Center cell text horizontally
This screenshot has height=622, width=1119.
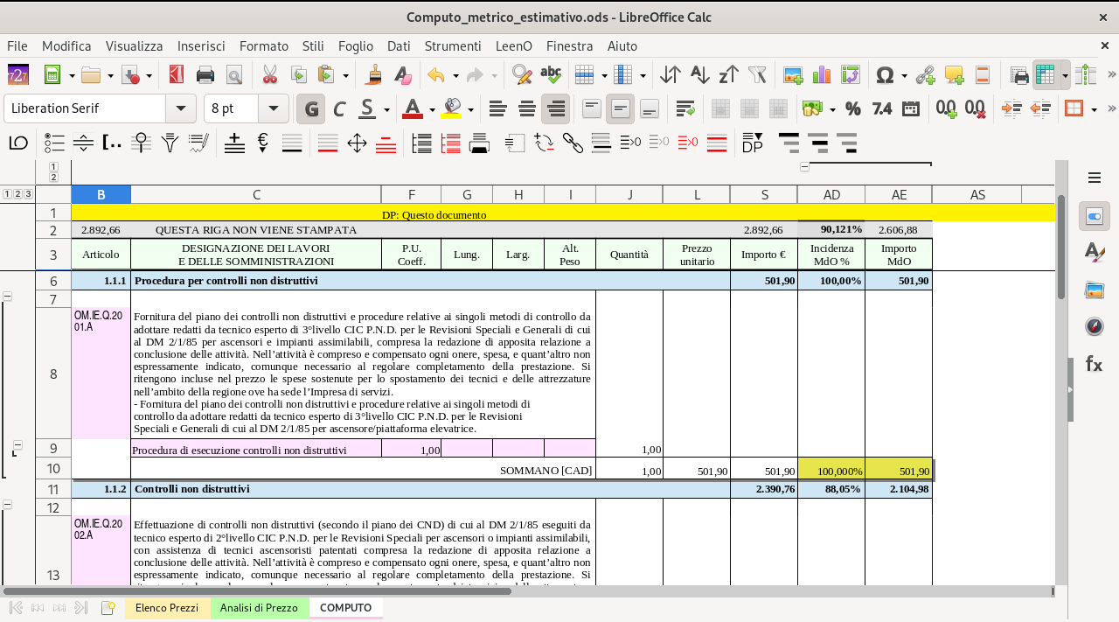[x=527, y=109]
